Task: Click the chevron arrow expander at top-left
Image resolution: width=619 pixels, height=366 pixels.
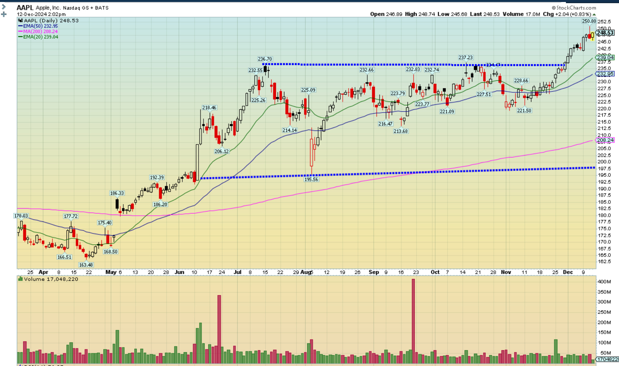Action: [x=4, y=7]
